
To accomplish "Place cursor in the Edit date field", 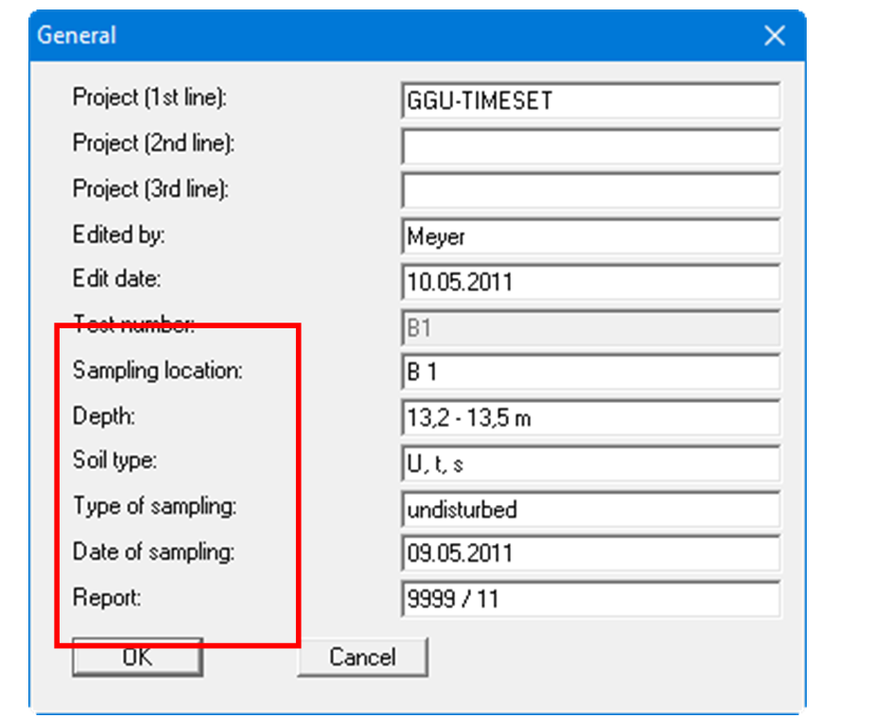I will (x=590, y=282).
